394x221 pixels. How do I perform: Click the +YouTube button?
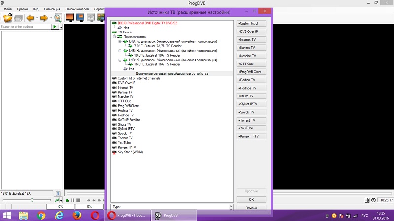click(x=252, y=128)
